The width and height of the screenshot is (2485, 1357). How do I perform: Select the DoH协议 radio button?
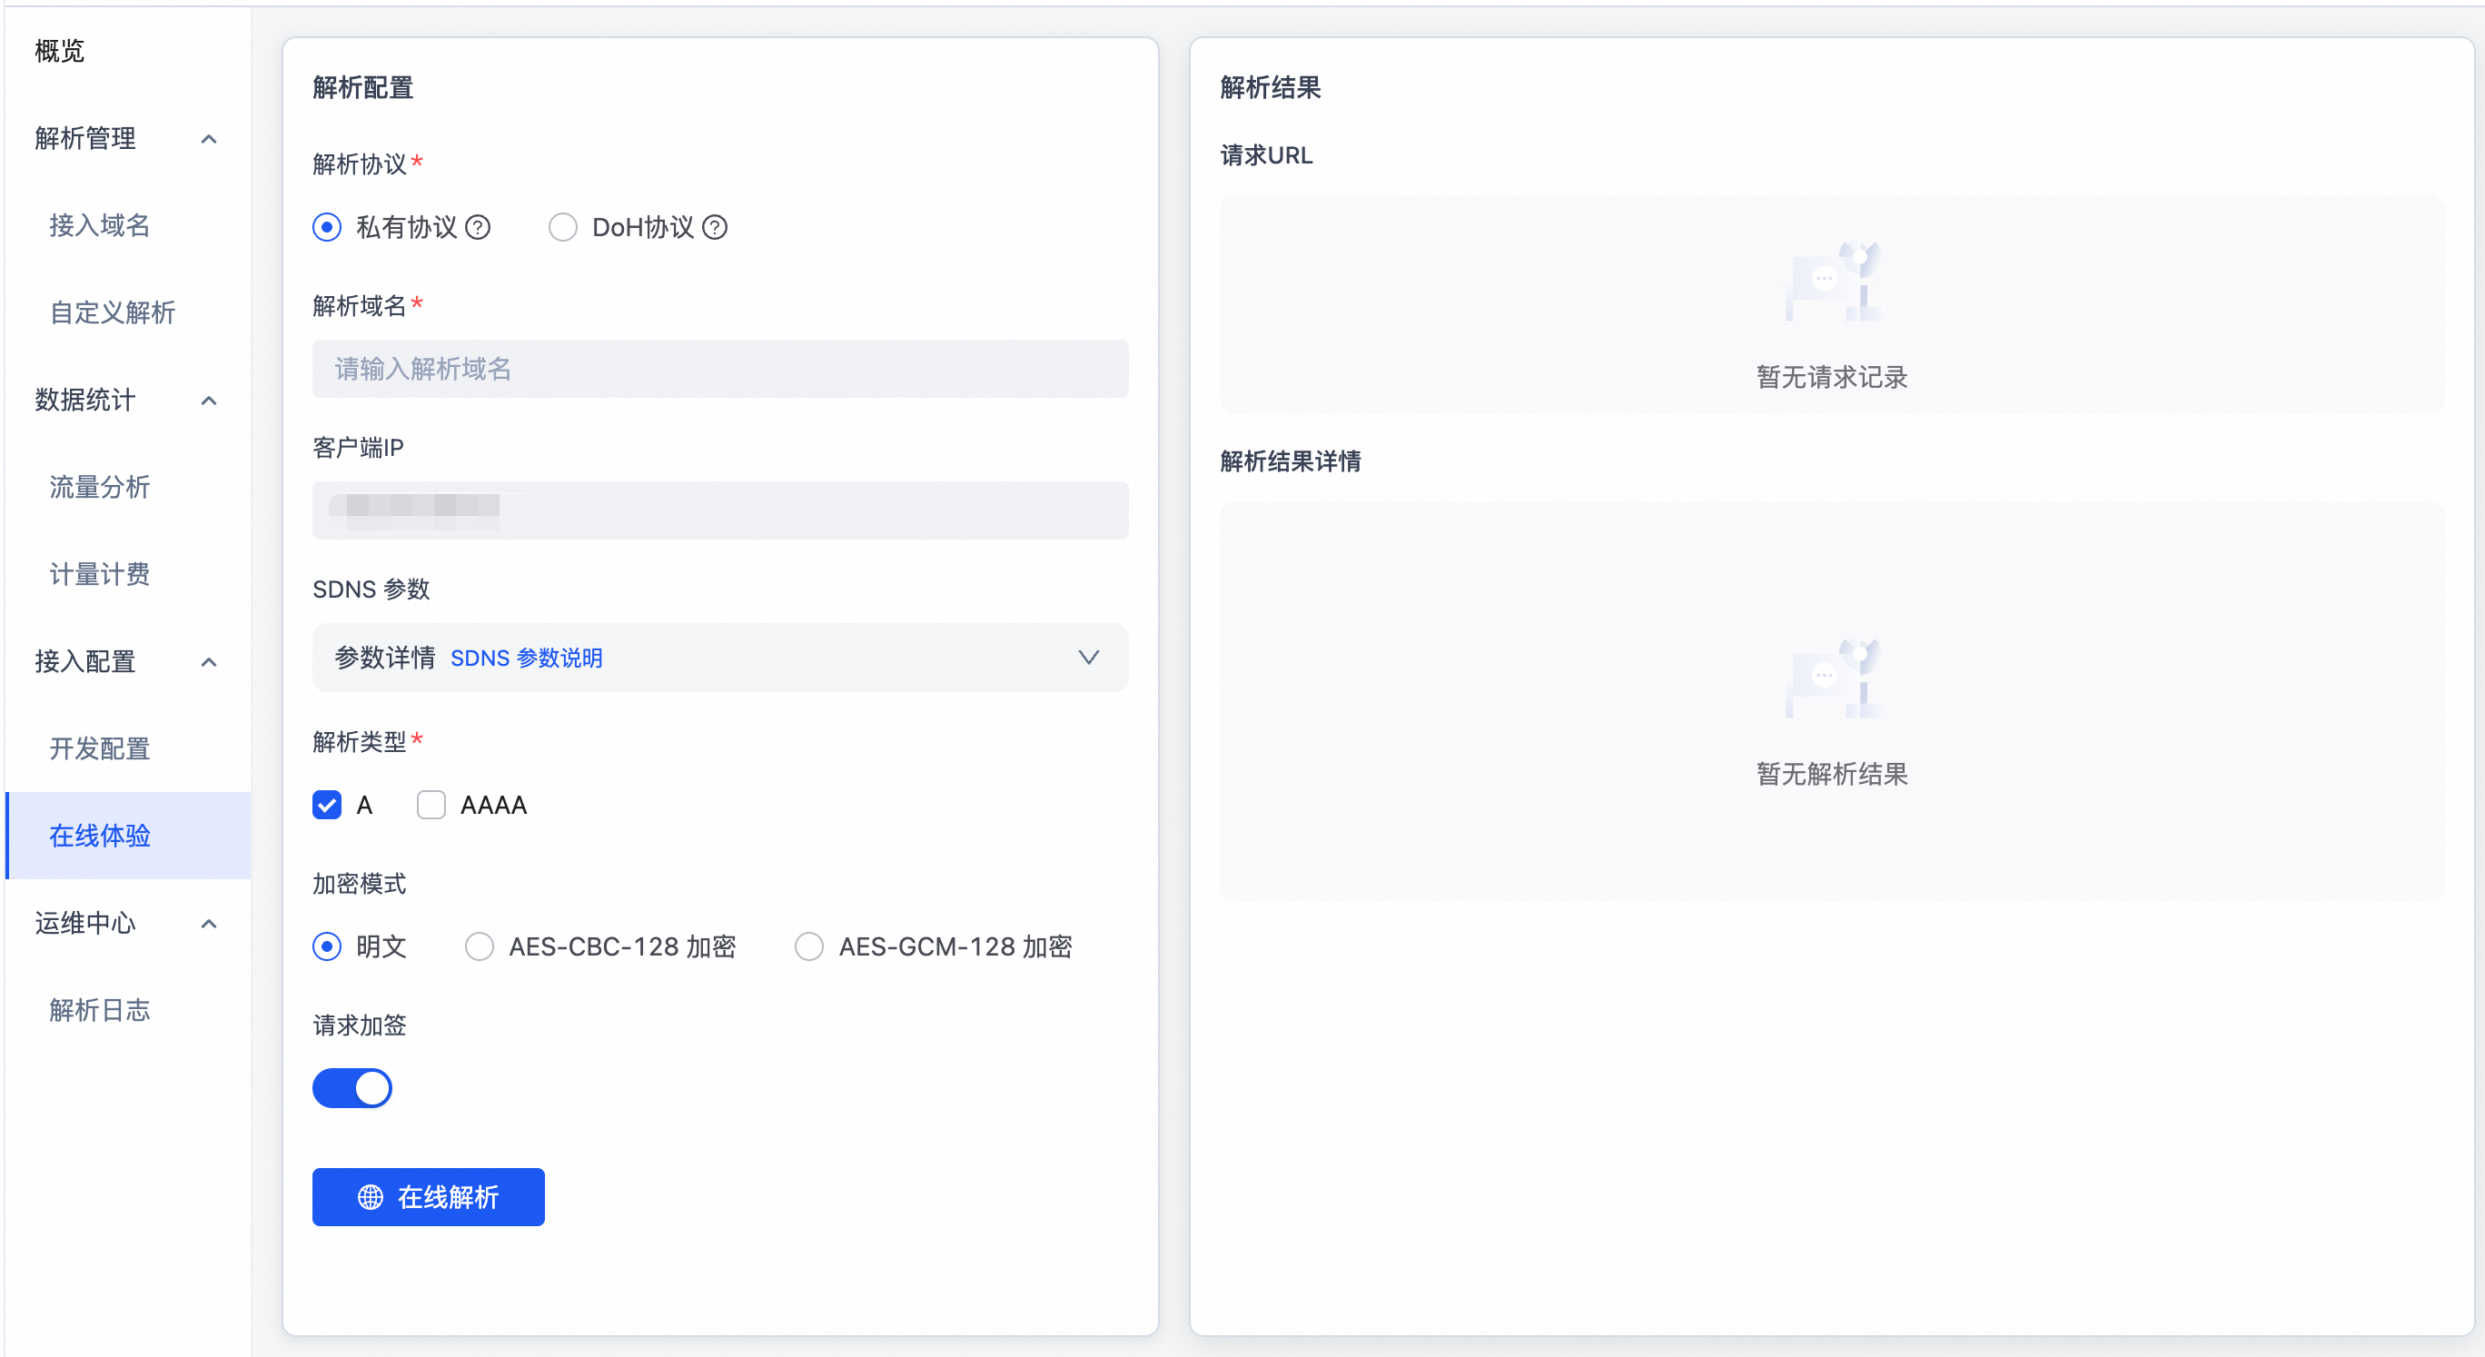pyautogui.click(x=562, y=228)
